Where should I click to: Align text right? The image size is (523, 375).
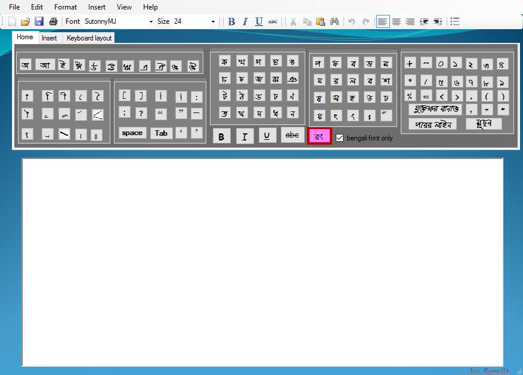click(x=410, y=21)
